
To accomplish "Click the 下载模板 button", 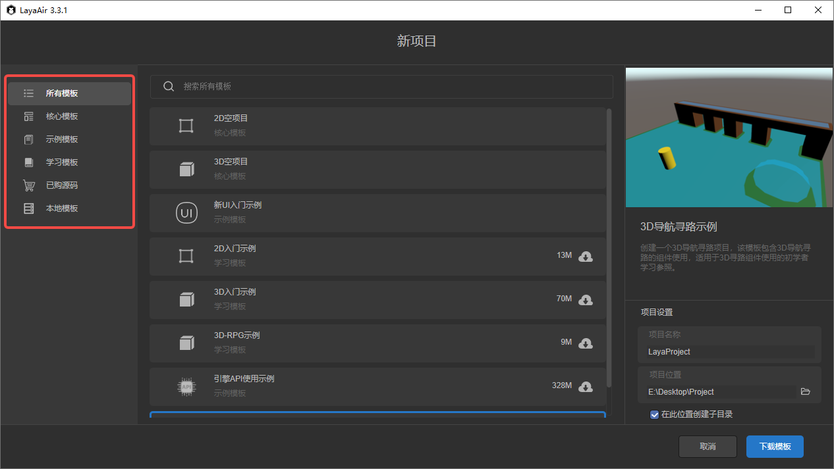I will click(x=775, y=446).
